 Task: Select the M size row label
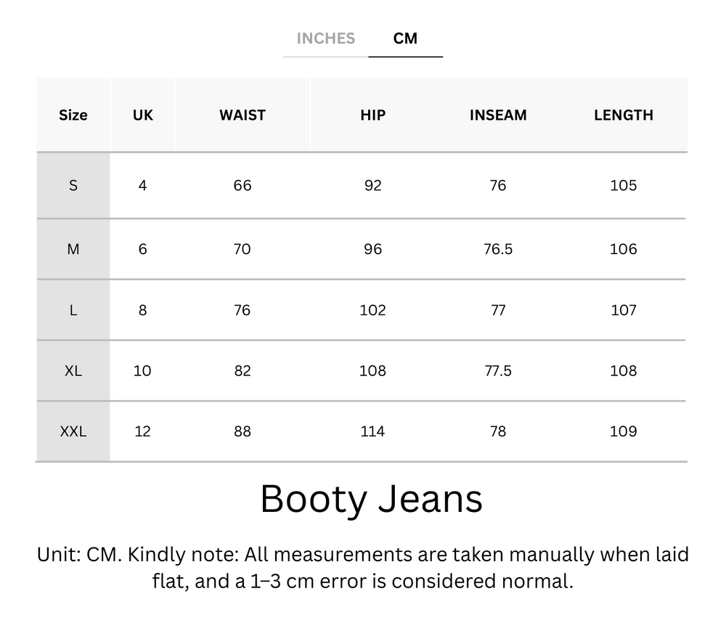73,248
